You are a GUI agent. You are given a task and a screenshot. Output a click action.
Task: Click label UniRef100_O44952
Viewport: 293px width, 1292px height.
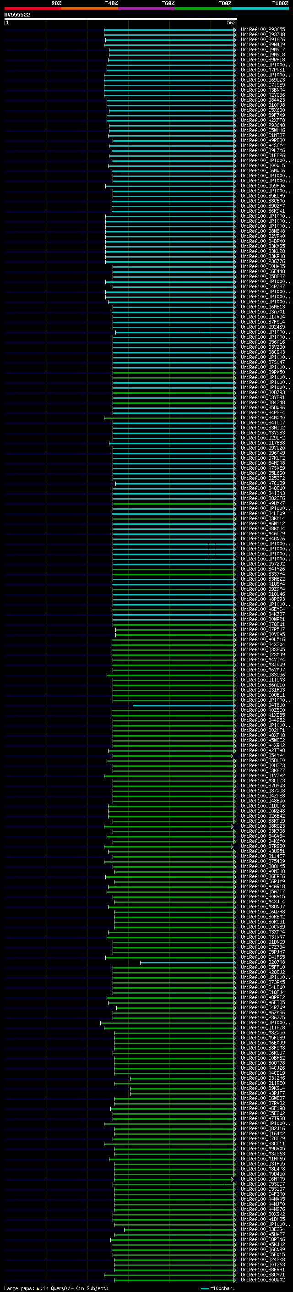[x=263, y=720]
